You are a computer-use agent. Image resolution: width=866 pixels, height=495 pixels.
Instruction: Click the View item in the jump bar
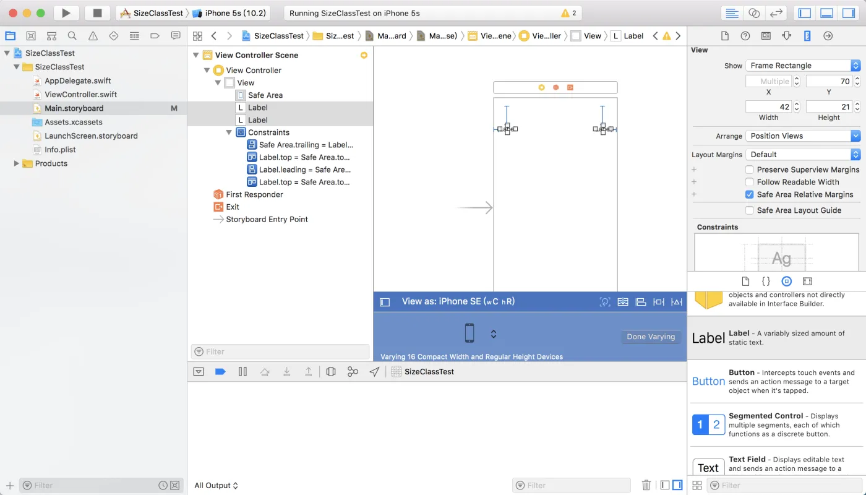pos(586,36)
